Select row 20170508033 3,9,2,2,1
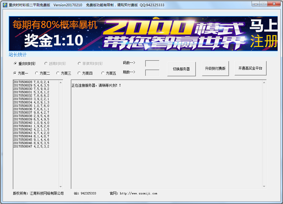The height and width of the screenshot is (204, 283). [31, 99]
